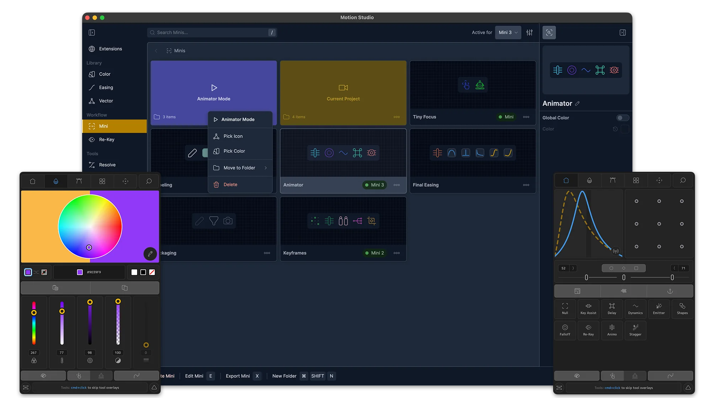The width and height of the screenshot is (711, 398).
Task: Open Final Easing options dots
Action: pos(526,185)
